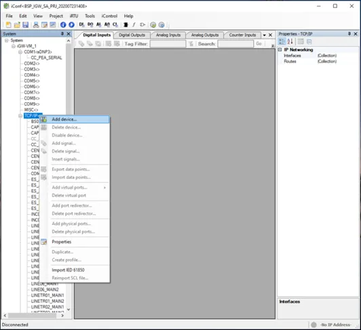Open the tab list dropdown arrow

(x=265, y=35)
